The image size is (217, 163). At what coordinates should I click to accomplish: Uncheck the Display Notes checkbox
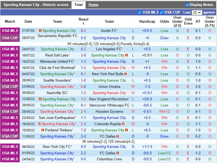[x=187, y=5]
